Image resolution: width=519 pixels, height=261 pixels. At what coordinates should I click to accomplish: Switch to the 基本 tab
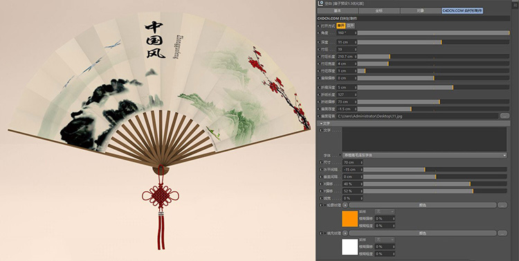tap(337, 11)
